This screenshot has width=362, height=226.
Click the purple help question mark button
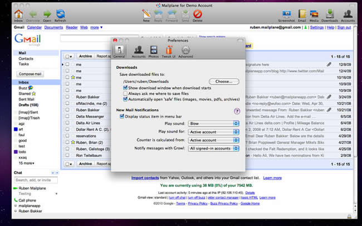(237, 111)
